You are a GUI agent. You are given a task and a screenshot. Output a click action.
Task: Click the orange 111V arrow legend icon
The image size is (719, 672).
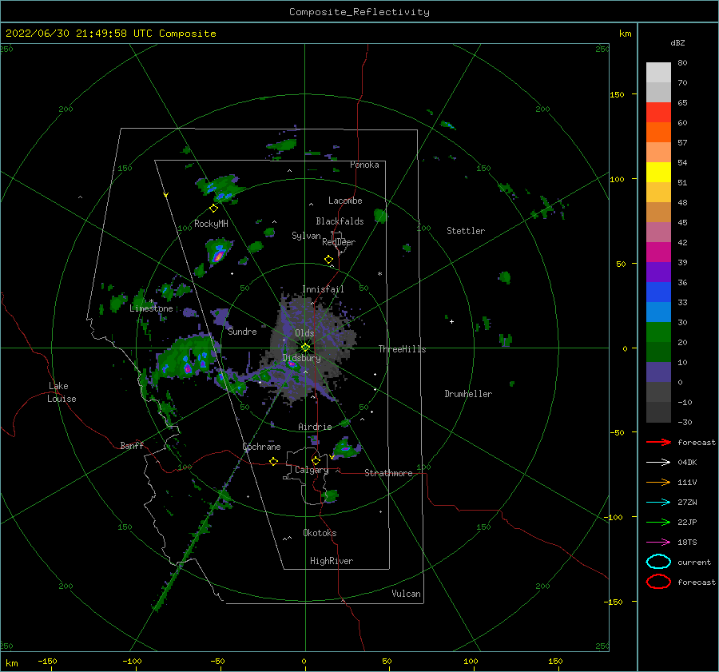click(658, 482)
